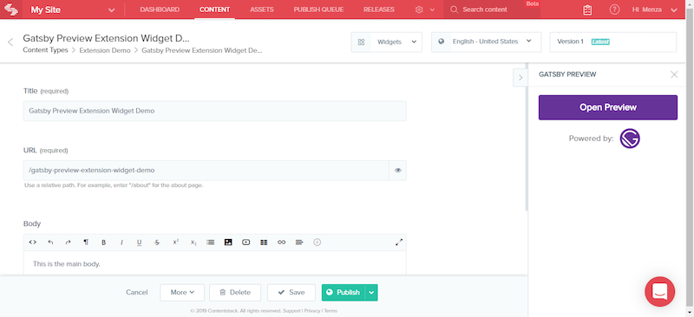694x317 pixels.
Task: Insert a list in Body
Action: (x=211, y=243)
